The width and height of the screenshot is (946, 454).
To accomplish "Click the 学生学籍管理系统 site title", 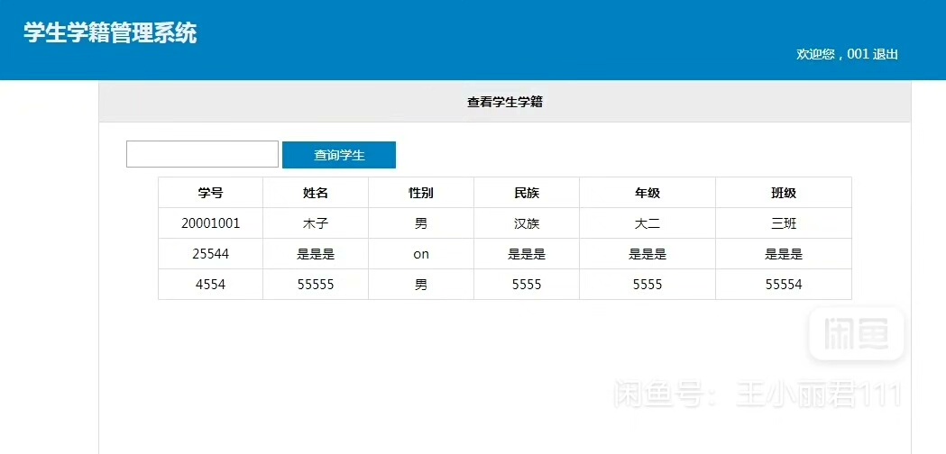I will coord(110,33).
